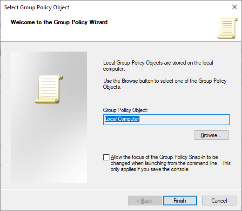
Task: Click the word 'Objects.' in the instruction text
Action: point(112,87)
